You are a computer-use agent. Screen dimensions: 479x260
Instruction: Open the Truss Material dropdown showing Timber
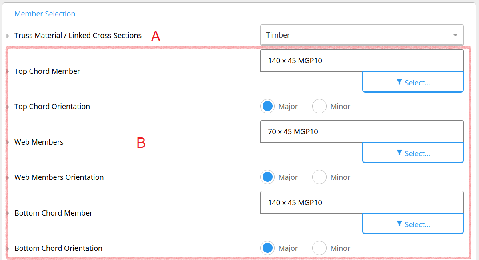coord(362,35)
